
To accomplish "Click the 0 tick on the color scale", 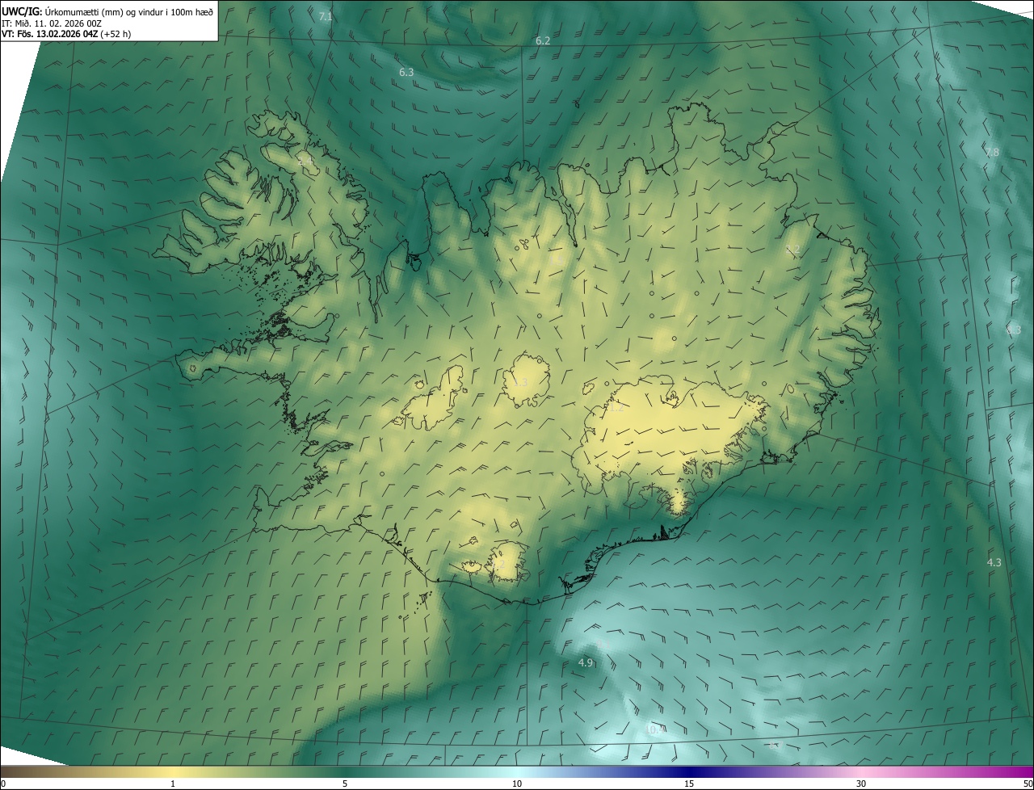I will [x=3, y=784].
